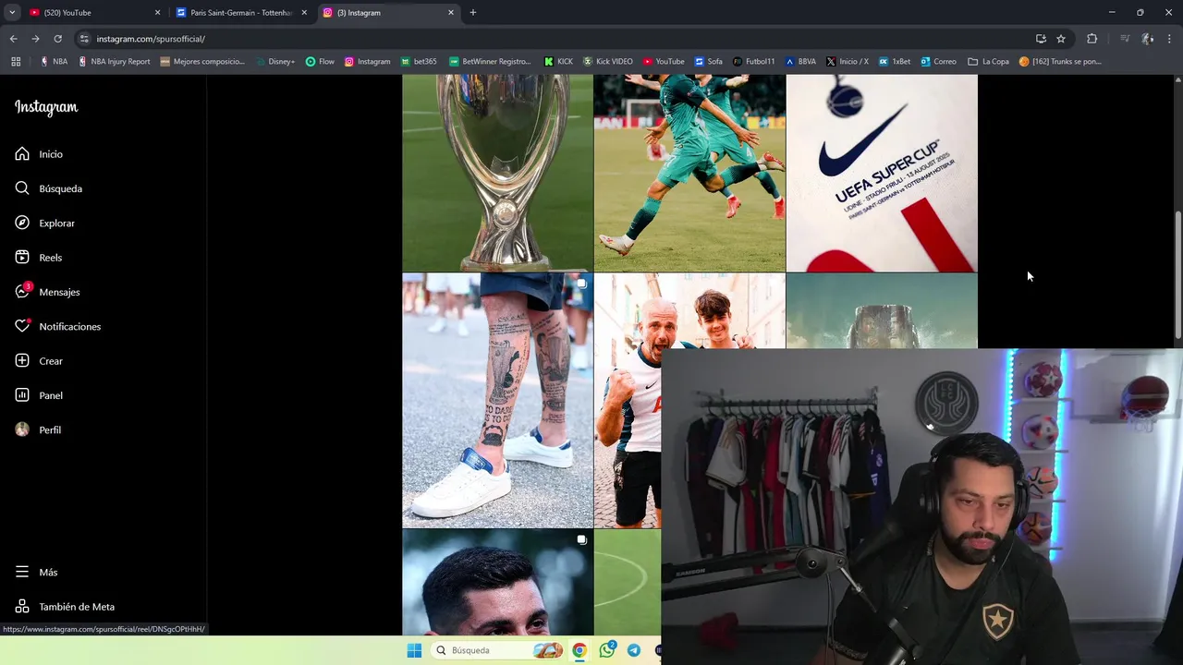Open the Correo bookmark

(938, 62)
